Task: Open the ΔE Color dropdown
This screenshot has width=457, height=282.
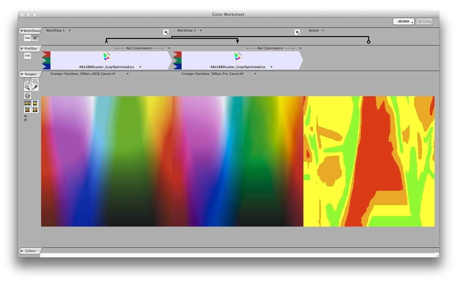Action: [424, 21]
